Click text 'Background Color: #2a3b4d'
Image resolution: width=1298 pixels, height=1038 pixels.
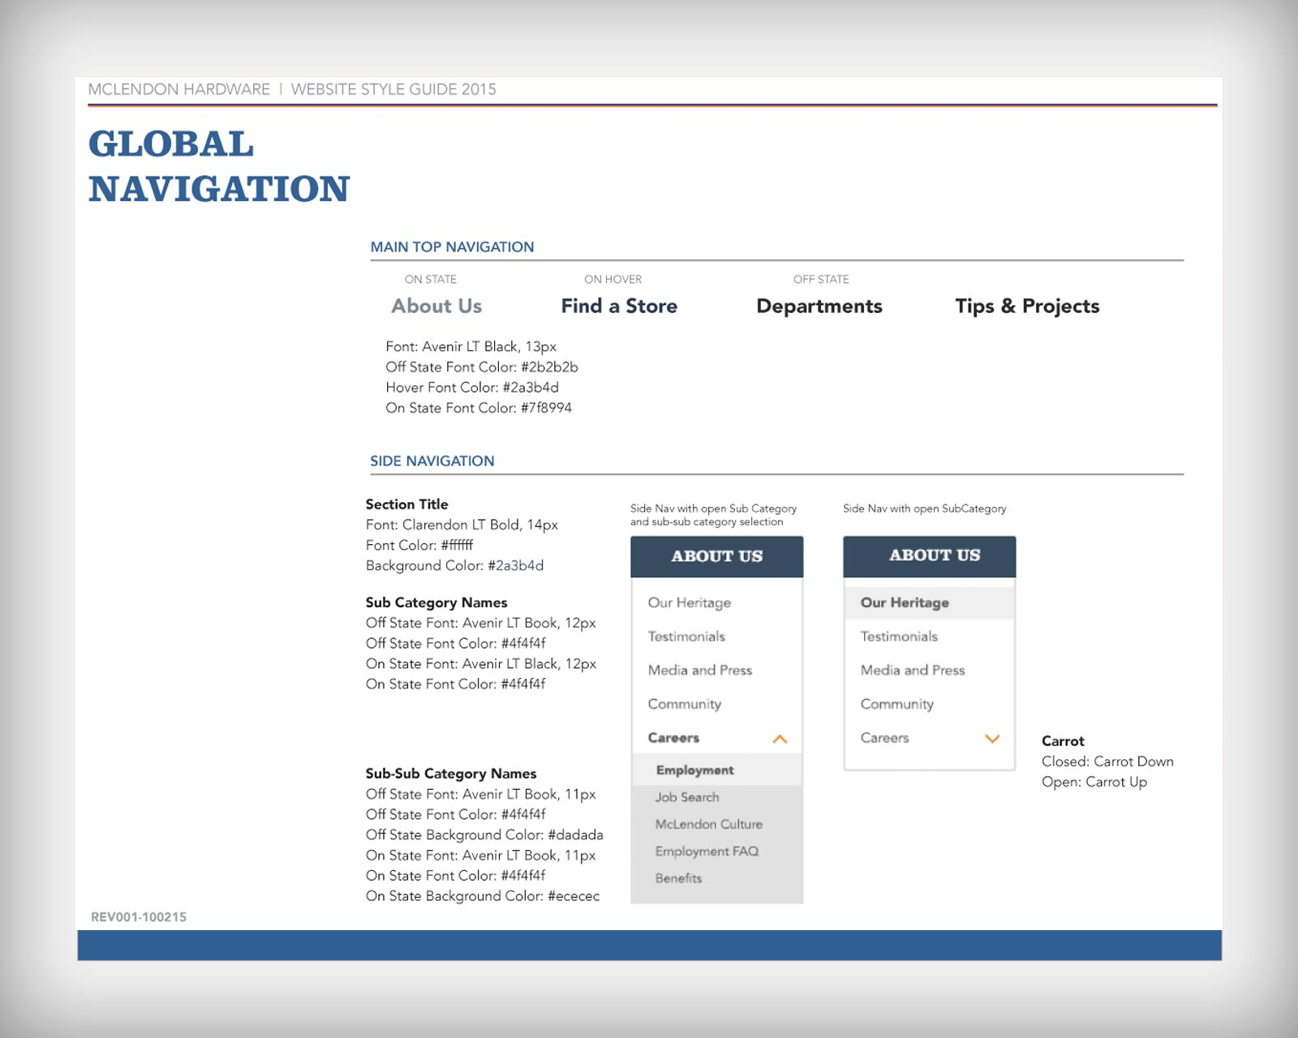454,566
